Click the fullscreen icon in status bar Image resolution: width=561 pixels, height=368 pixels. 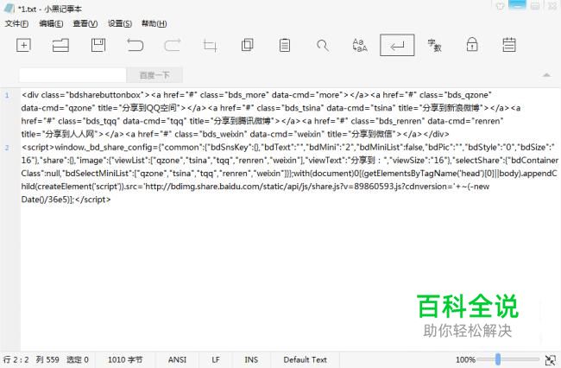551,359
